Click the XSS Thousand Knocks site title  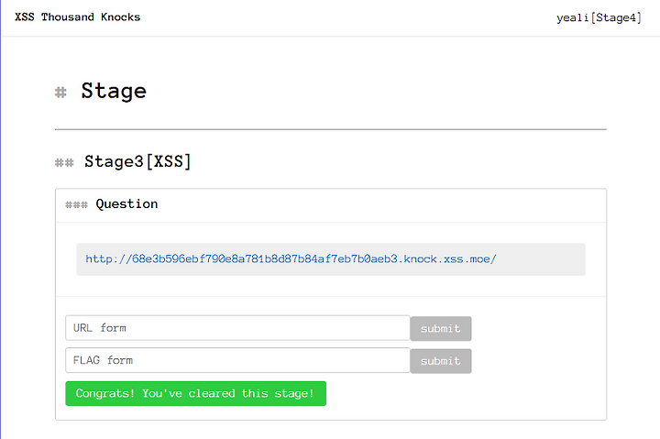(x=77, y=17)
